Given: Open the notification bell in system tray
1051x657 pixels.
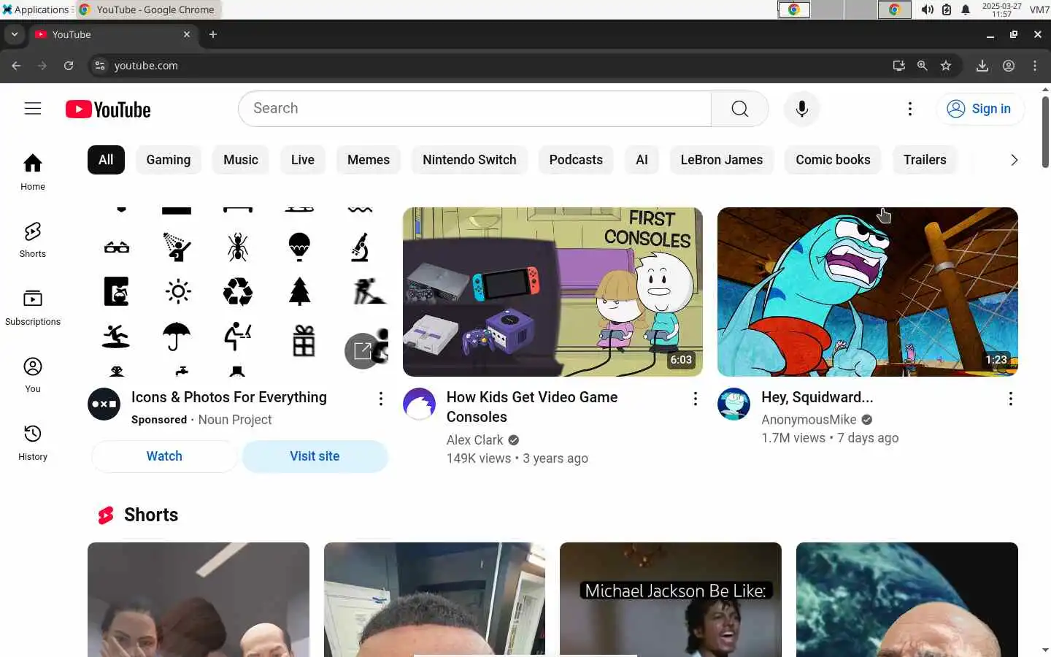Looking at the screenshot, I should [966, 9].
